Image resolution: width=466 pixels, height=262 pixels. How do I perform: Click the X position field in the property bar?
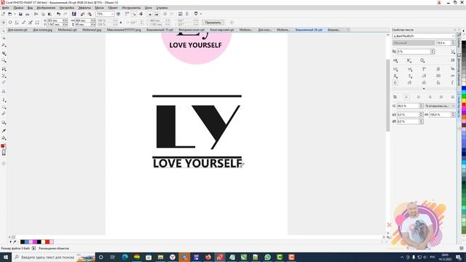(x=55, y=20)
